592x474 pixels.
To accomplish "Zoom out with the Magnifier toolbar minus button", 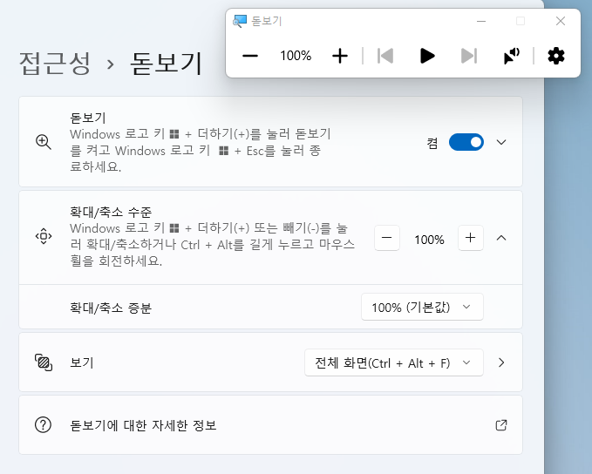I will (250, 56).
